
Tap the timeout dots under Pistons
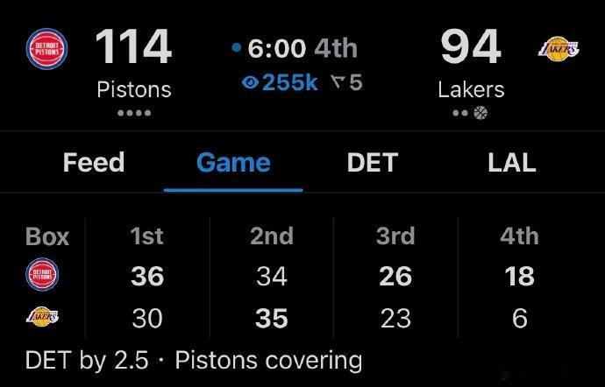coord(134,114)
